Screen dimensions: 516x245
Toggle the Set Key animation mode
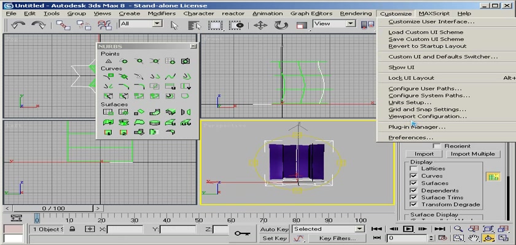pos(274,238)
